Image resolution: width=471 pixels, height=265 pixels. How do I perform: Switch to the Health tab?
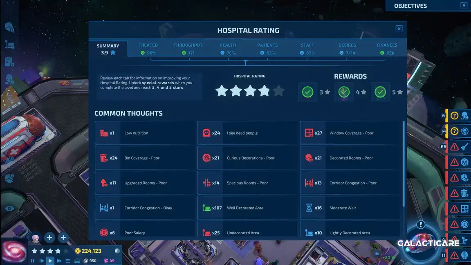coord(228,49)
